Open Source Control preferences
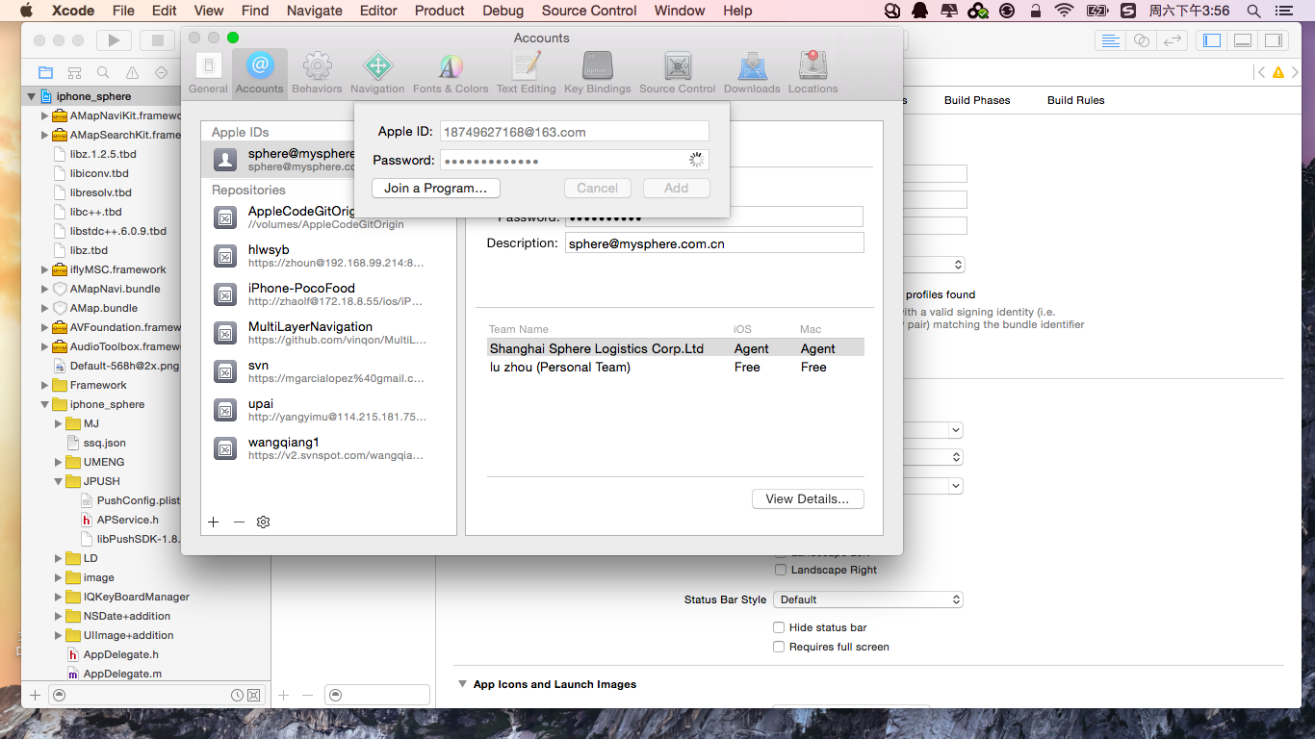 pyautogui.click(x=678, y=73)
